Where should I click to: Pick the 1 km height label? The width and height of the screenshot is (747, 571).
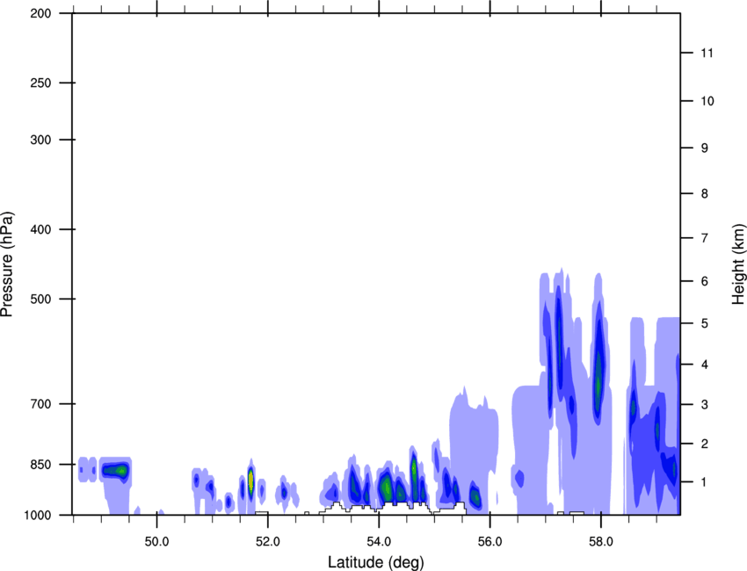pos(705,482)
